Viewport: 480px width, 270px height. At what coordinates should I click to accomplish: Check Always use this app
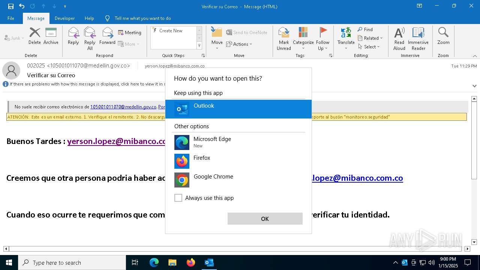point(178,198)
